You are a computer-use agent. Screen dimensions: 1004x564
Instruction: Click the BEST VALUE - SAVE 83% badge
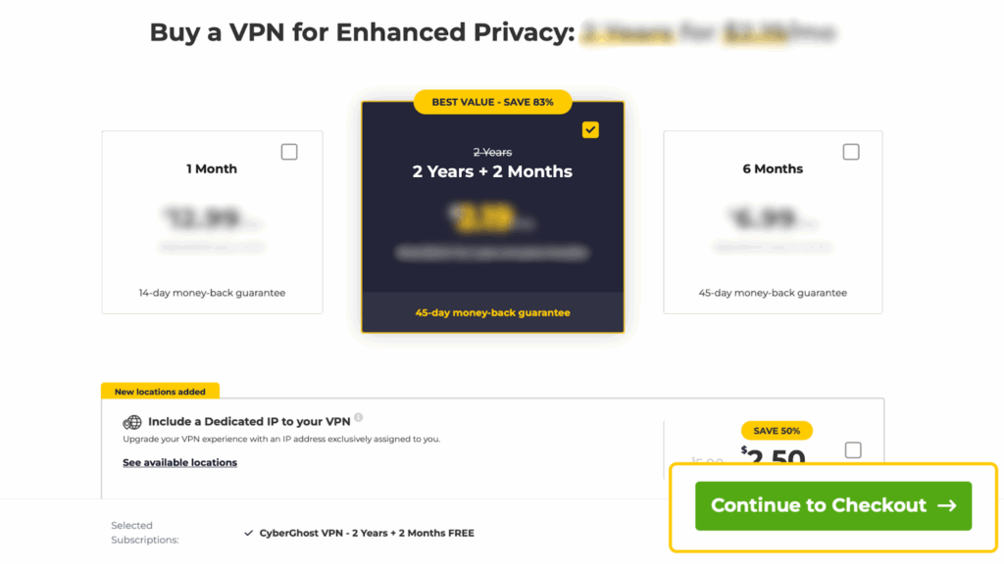pyautogui.click(x=492, y=102)
